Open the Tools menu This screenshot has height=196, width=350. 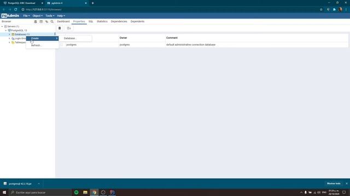tap(50, 16)
